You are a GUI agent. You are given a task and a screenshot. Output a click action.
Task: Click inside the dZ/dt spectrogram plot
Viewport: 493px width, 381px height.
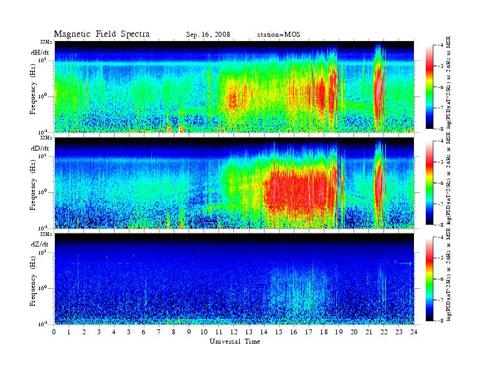pos(234,279)
